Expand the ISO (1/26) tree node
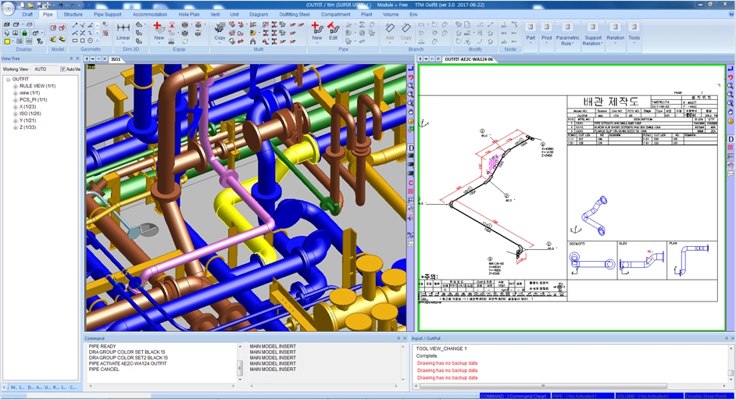Viewport: 736px width, 400px height. tap(15, 113)
